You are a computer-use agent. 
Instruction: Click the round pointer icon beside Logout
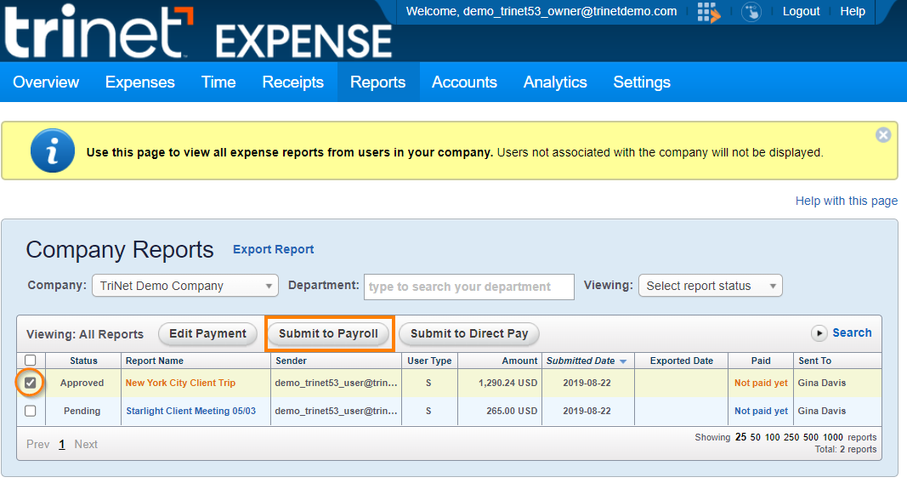[x=751, y=12]
